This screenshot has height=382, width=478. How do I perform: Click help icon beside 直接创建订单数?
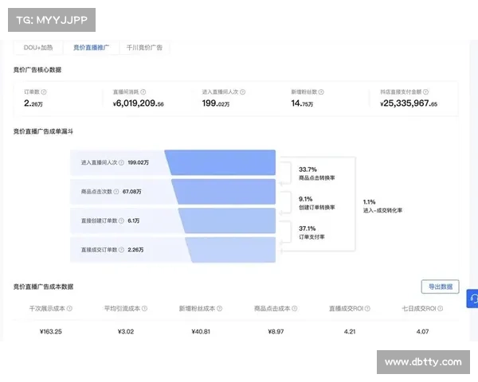click(121, 220)
